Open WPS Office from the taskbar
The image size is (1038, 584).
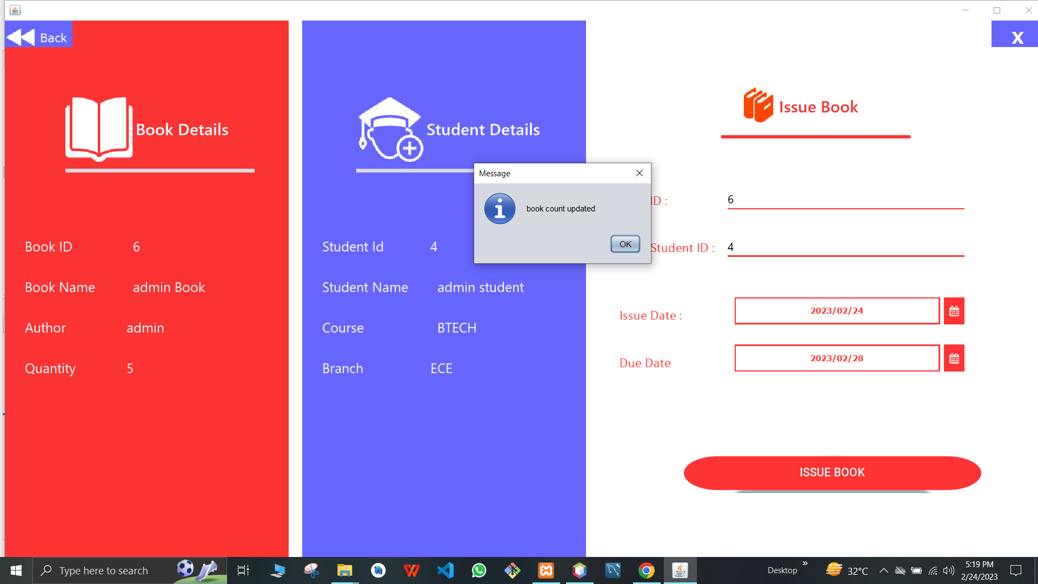(x=411, y=570)
